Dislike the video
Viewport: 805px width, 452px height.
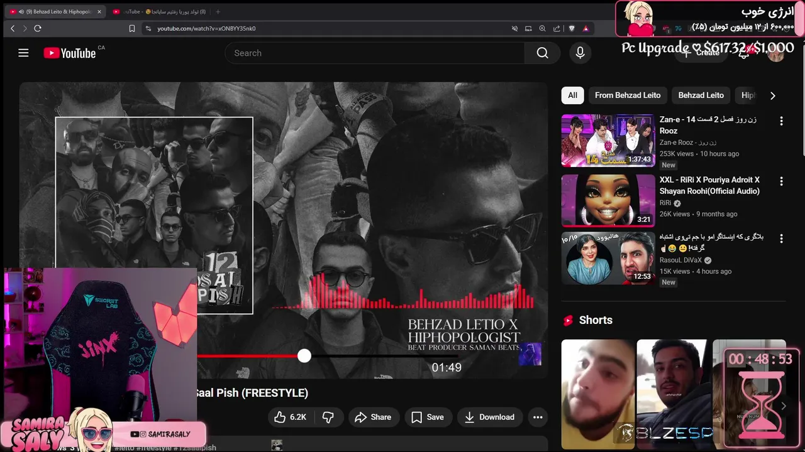[328, 417]
